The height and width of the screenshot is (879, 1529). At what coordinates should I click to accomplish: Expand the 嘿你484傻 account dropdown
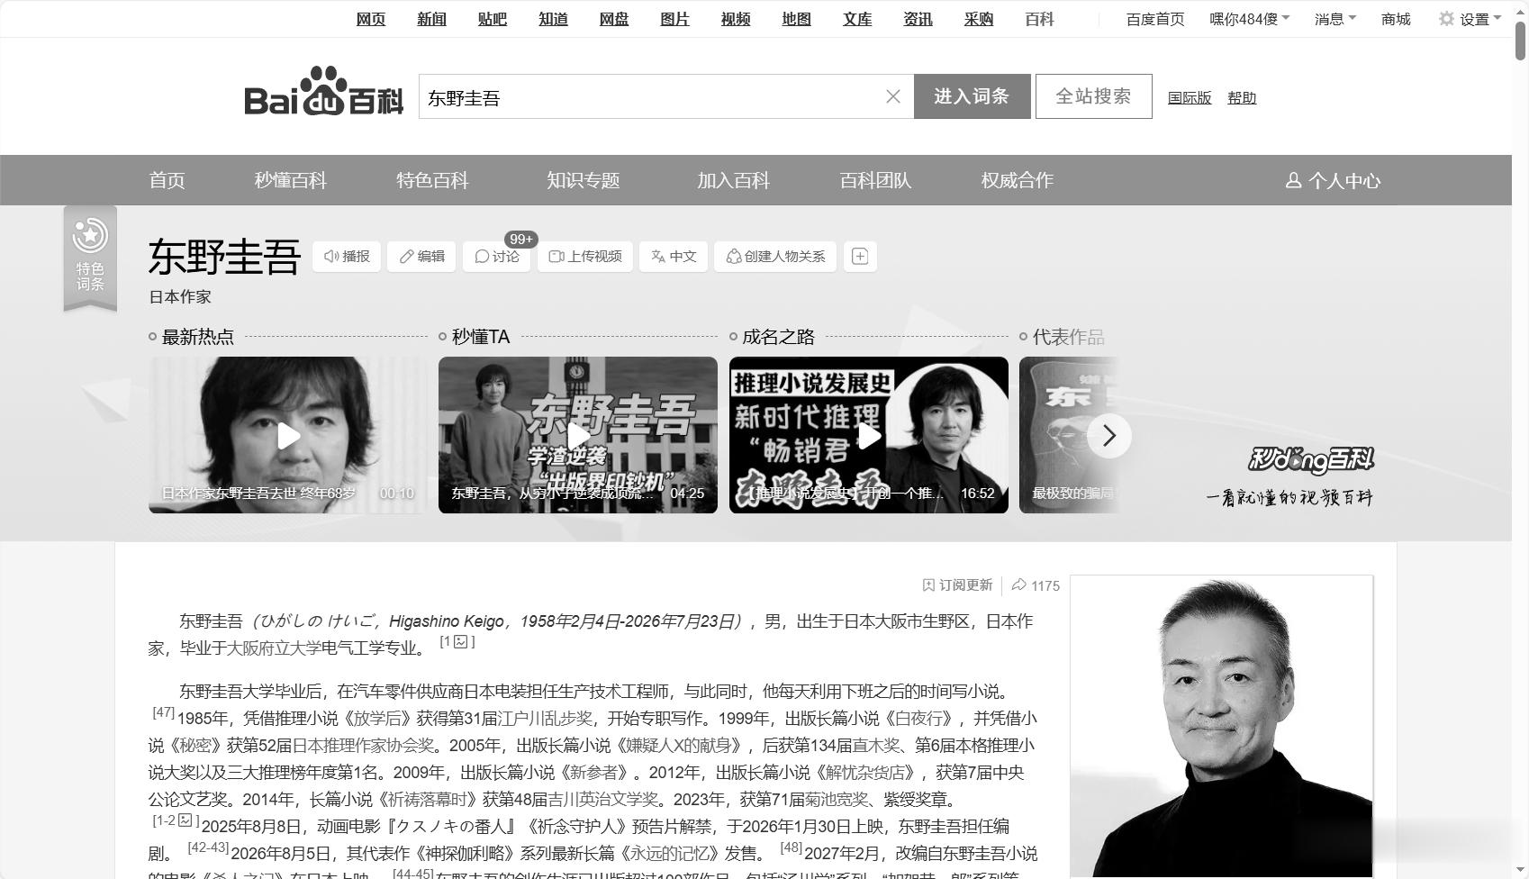click(1249, 19)
